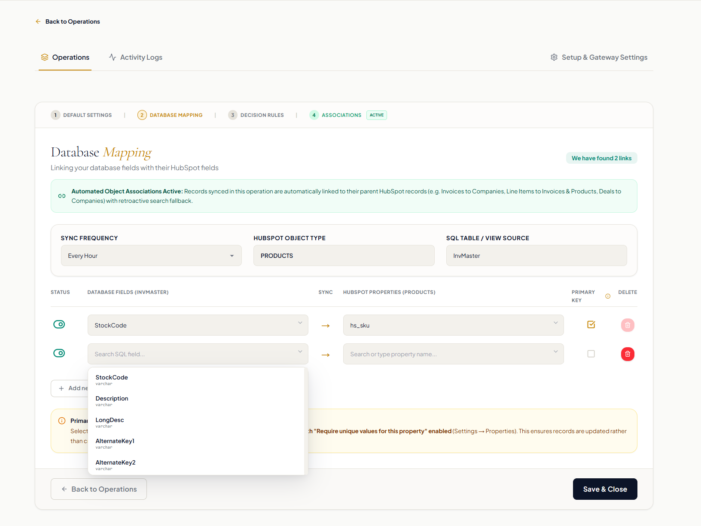
Task: Click the Setup & Gateway Settings gear icon
Action: [x=554, y=57]
